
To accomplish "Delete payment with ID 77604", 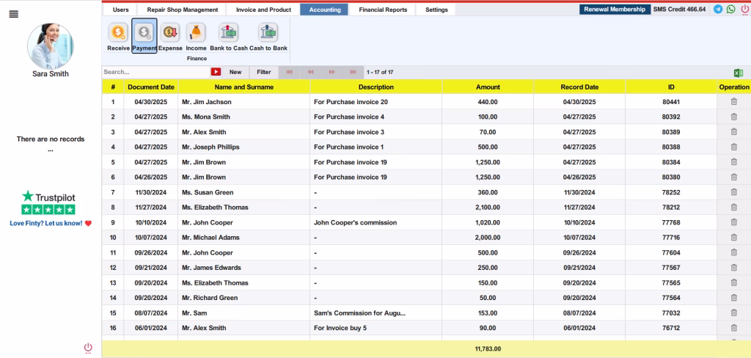I will 733,252.
